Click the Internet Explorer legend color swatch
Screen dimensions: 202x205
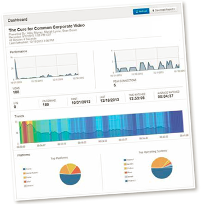pyautogui.click(x=24, y=174)
